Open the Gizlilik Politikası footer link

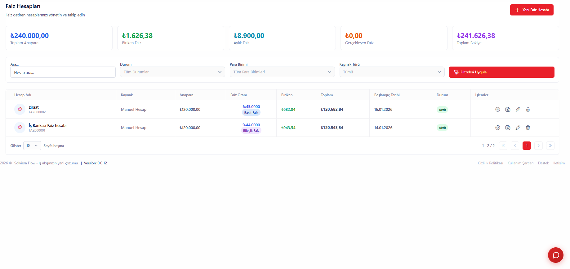490,163
